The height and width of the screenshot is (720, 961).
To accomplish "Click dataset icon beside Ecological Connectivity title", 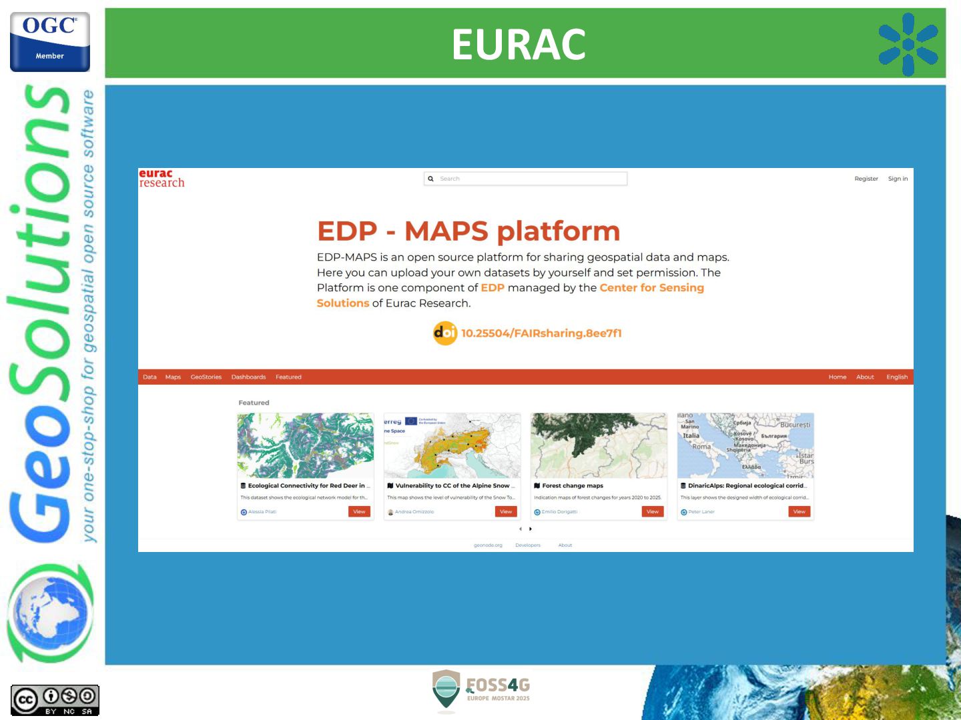I will tap(243, 486).
